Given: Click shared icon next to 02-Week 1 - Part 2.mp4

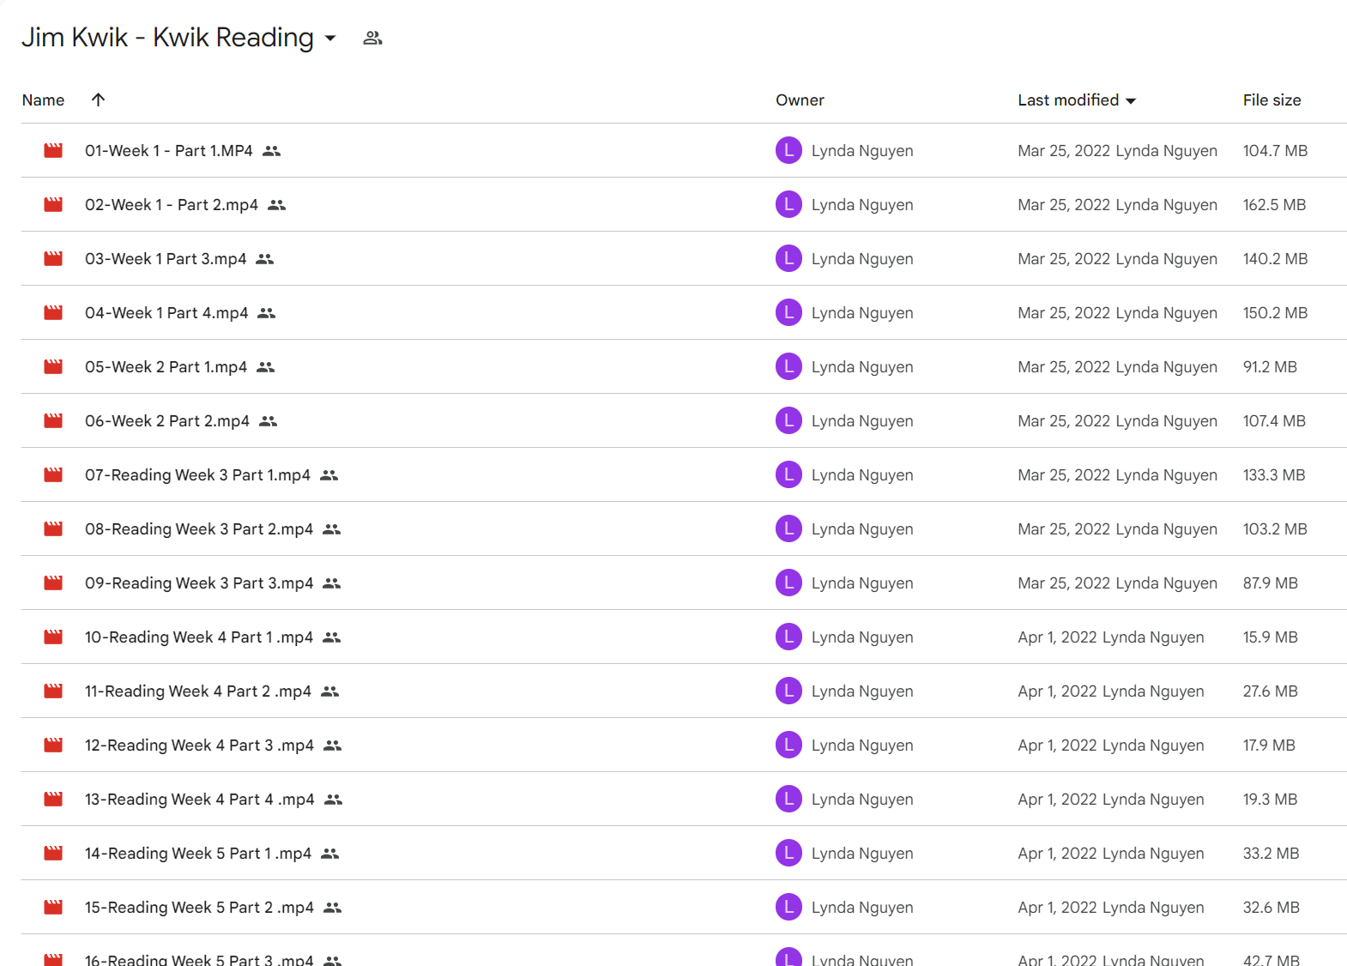Looking at the screenshot, I should pos(277,205).
